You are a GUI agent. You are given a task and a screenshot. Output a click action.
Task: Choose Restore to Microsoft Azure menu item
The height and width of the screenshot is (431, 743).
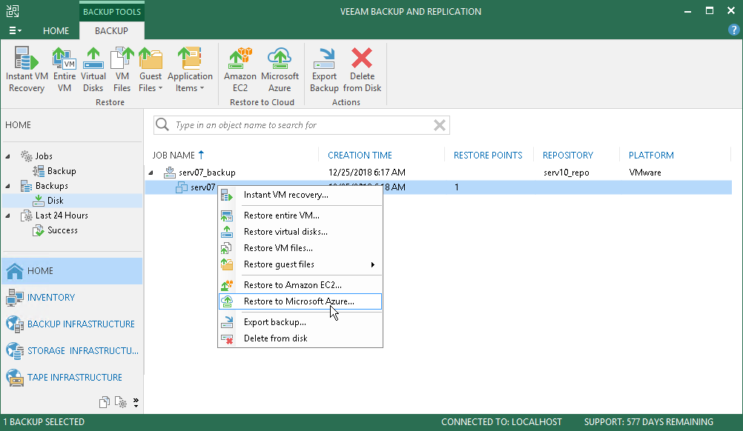pos(300,301)
